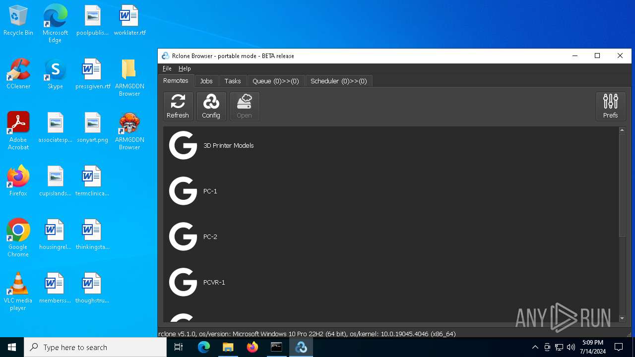The width and height of the screenshot is (635, 357).
Task: Click the taskbar search box
Action: coord(95,347)
